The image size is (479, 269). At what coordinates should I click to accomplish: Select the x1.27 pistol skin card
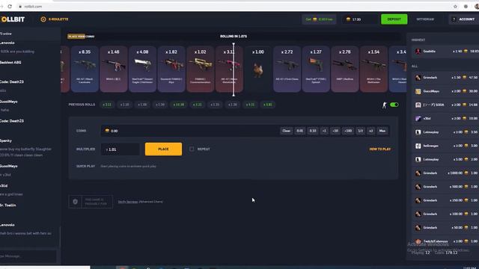[316, 69]
